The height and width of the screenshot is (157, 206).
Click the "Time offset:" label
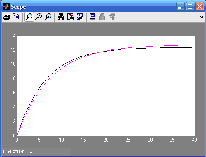14,151
